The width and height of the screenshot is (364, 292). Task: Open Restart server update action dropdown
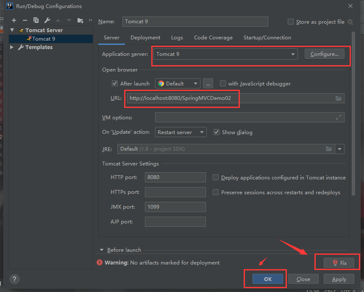[181, 132]
